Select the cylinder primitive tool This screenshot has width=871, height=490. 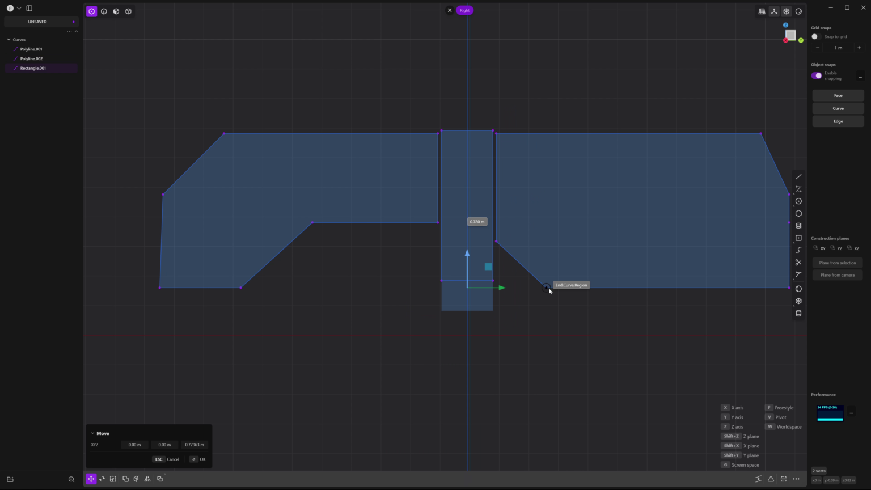coord(798,313)
